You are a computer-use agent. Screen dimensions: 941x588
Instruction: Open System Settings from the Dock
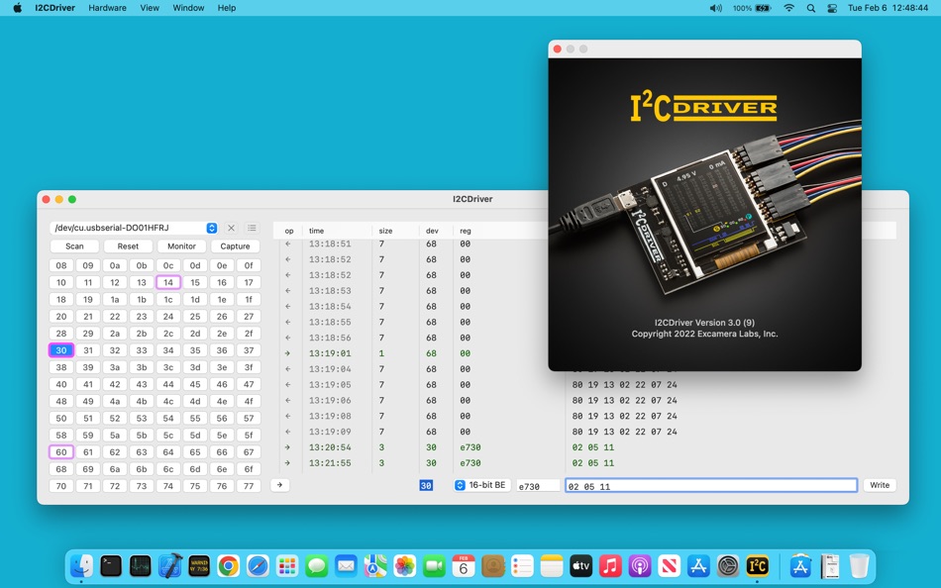[x=728, y=566]
